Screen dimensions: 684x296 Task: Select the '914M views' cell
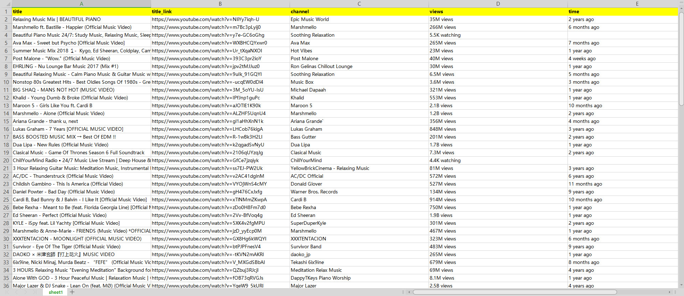tap(498, 199)
